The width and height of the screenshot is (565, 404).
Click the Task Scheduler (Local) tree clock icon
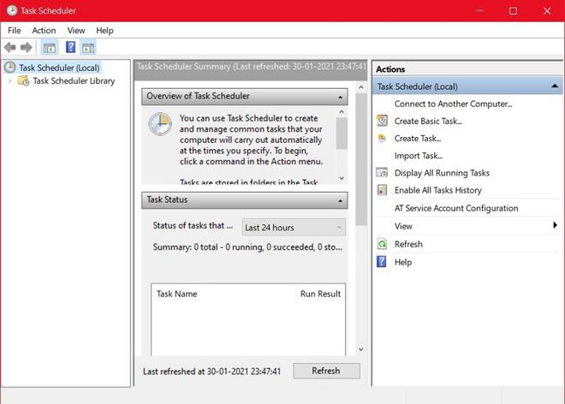point(9,67)
